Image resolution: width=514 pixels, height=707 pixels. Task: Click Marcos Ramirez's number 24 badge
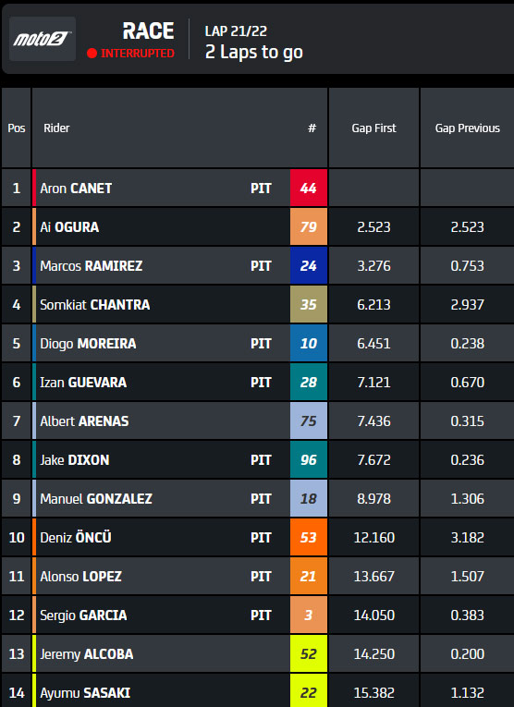point(309,265)
